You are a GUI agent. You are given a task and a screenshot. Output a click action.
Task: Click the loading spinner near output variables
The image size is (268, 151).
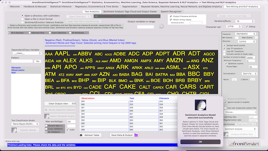point(162,26)
